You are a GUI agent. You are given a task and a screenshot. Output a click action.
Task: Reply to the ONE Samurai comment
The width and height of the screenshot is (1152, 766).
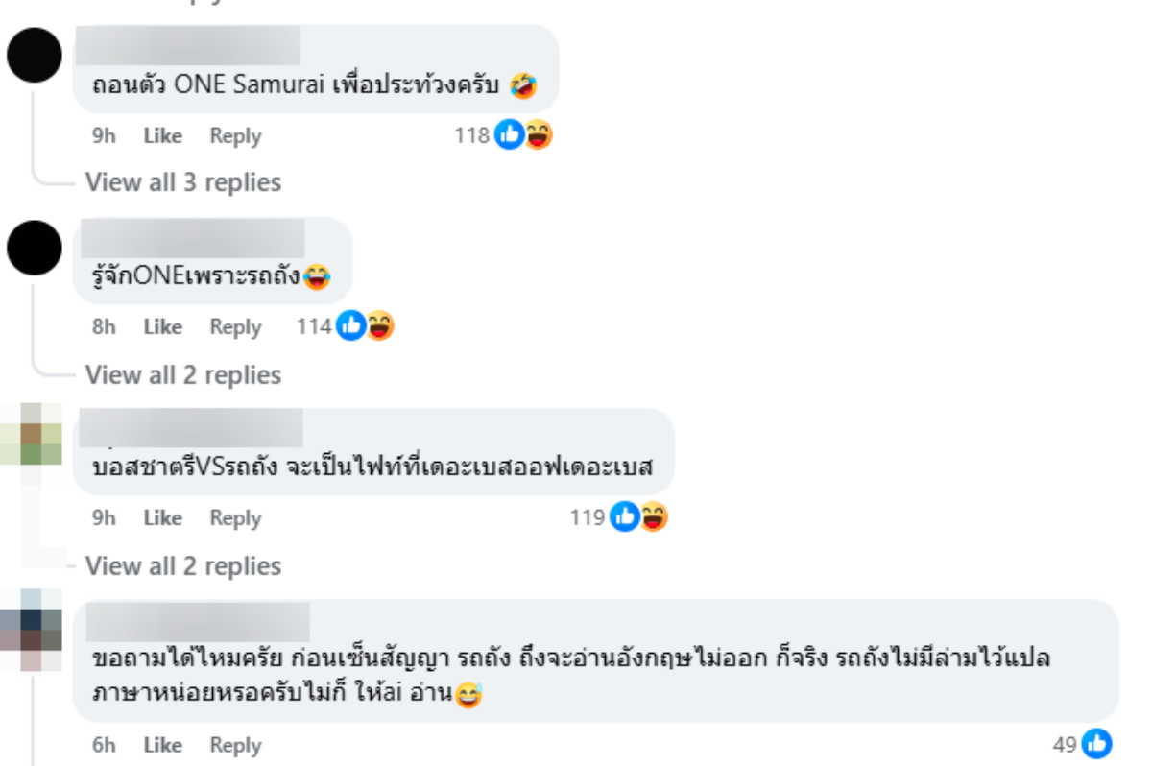[235, 136]
